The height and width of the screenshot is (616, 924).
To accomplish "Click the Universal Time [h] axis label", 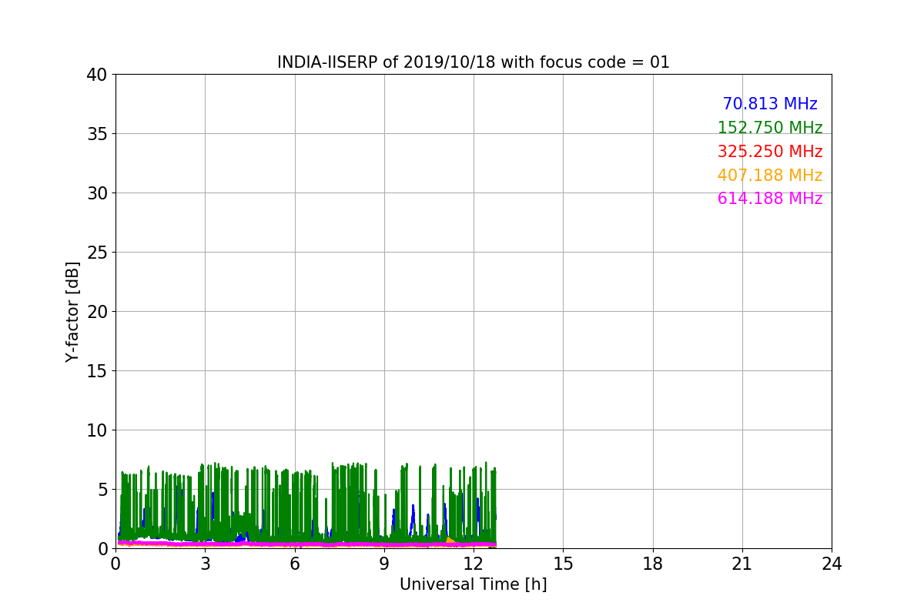I will click(x=474, y=584).
